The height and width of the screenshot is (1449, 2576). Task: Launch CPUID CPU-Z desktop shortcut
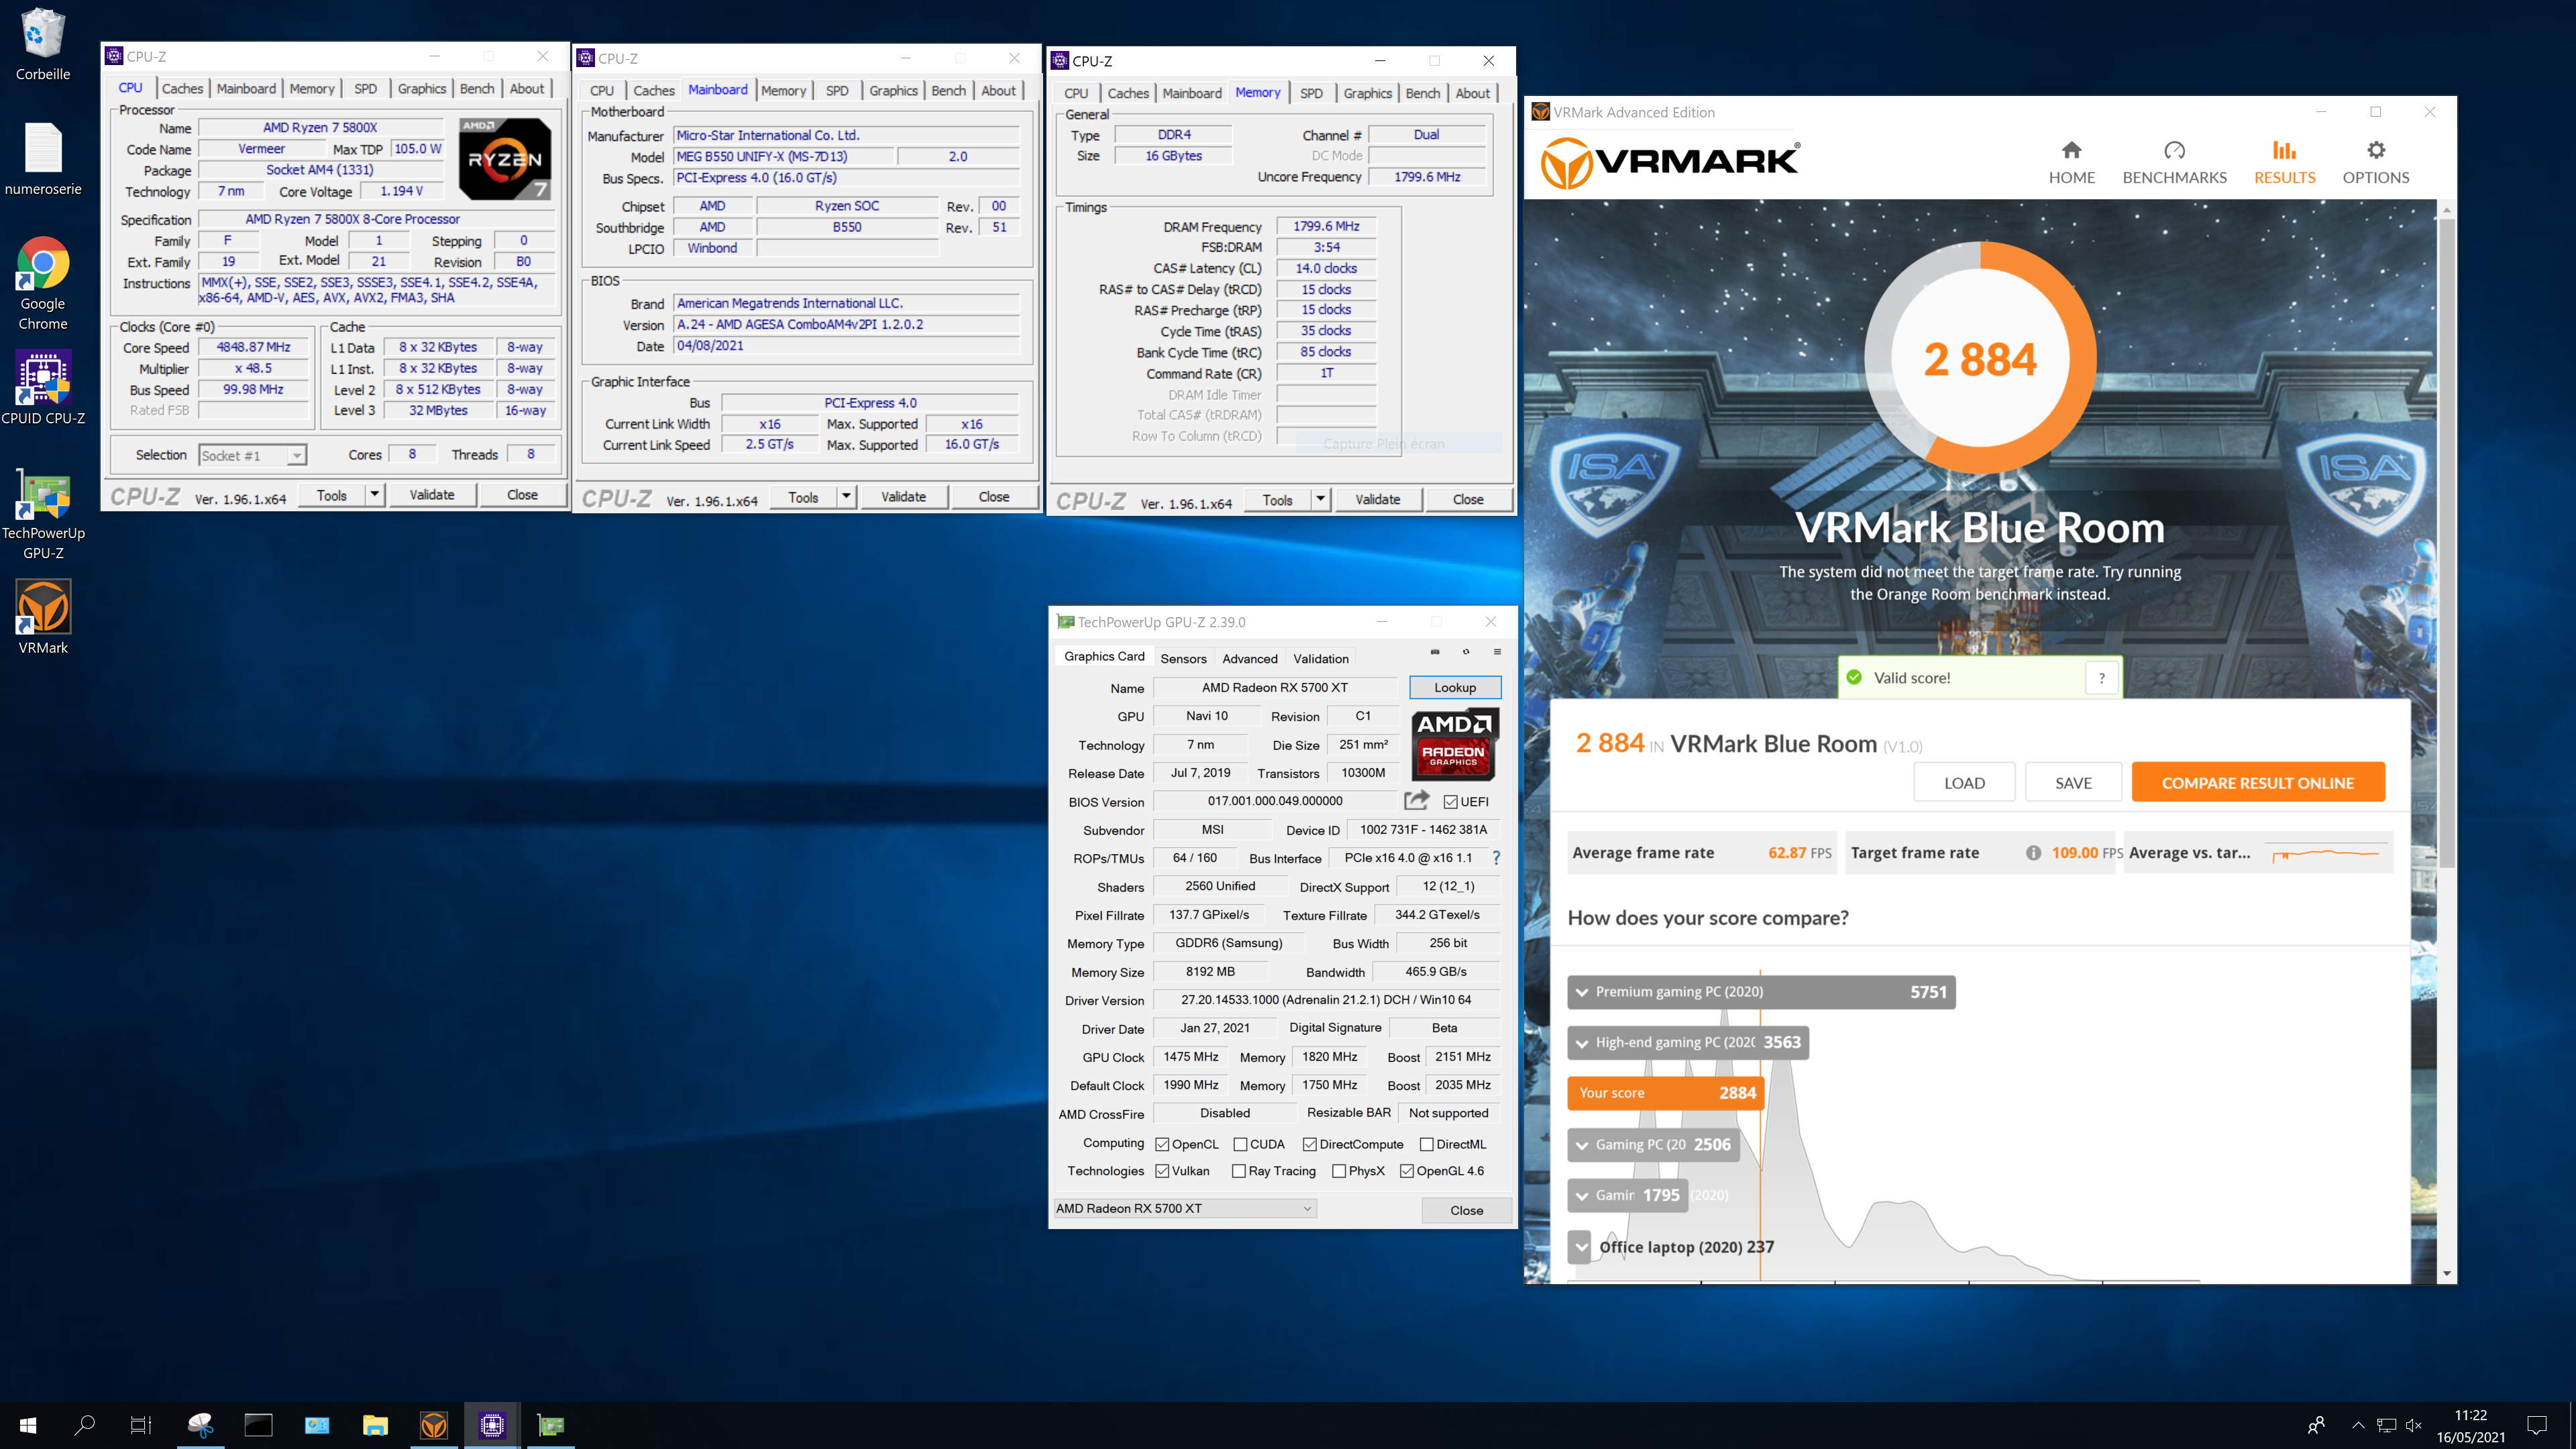click(x=43, y=388)
